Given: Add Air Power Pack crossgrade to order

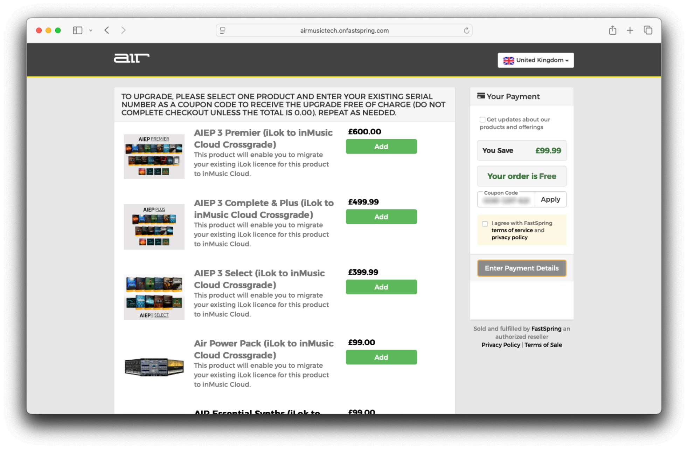Looking at the screenshot, I should [x=381, y=357].
